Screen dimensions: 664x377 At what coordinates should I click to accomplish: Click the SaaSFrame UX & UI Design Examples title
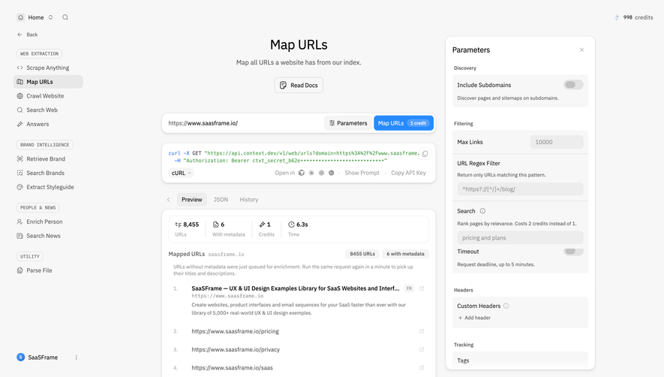pyautogui.click(x=295, y=288)
